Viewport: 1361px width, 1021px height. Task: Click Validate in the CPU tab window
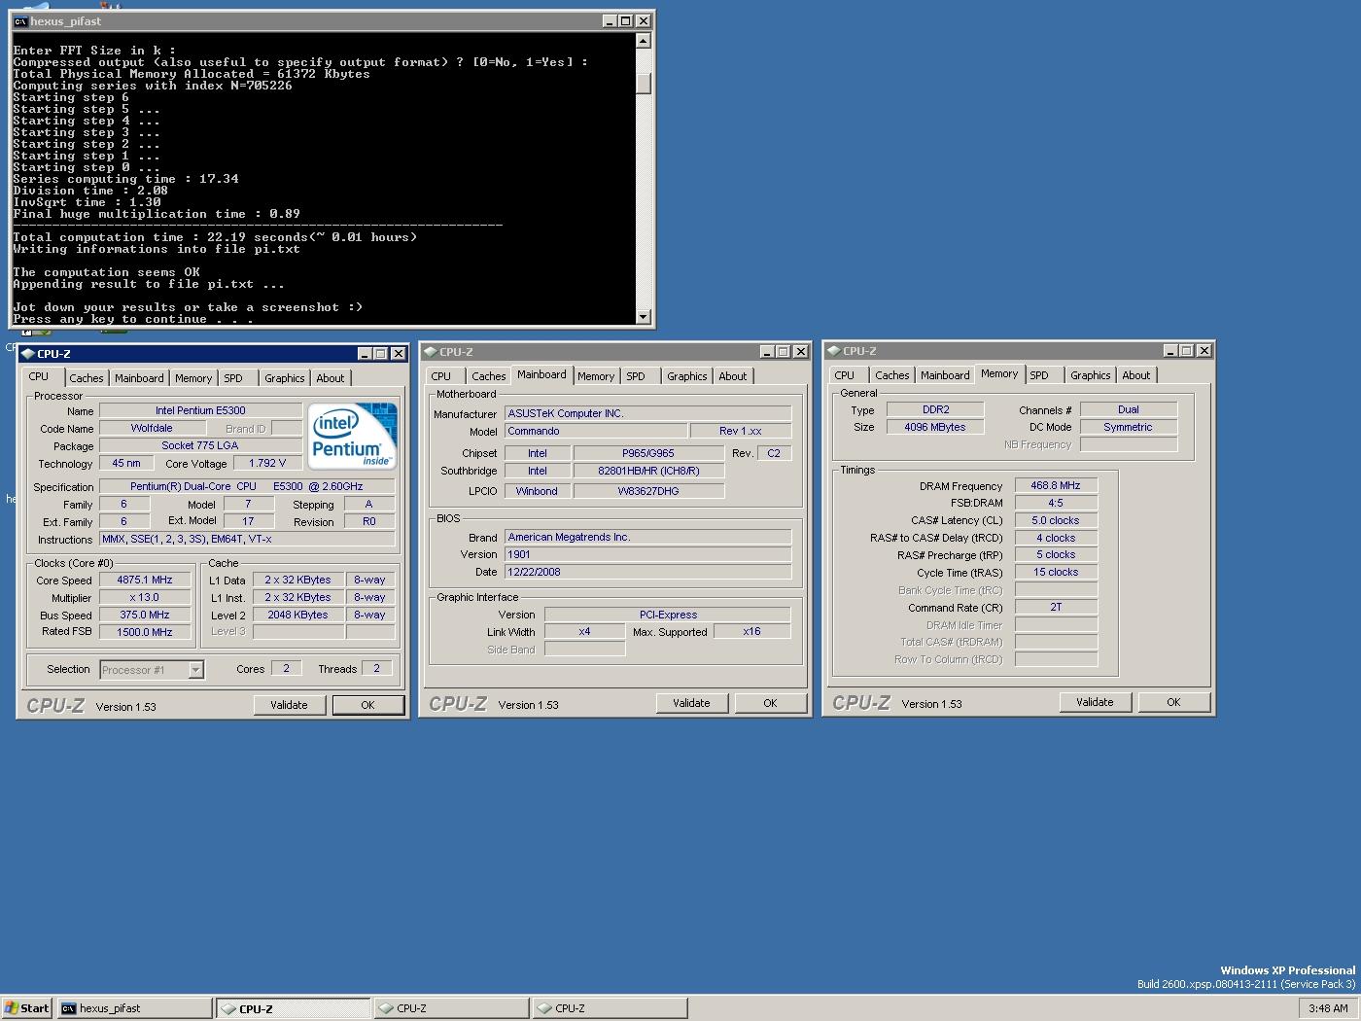[x=289, y=706]
